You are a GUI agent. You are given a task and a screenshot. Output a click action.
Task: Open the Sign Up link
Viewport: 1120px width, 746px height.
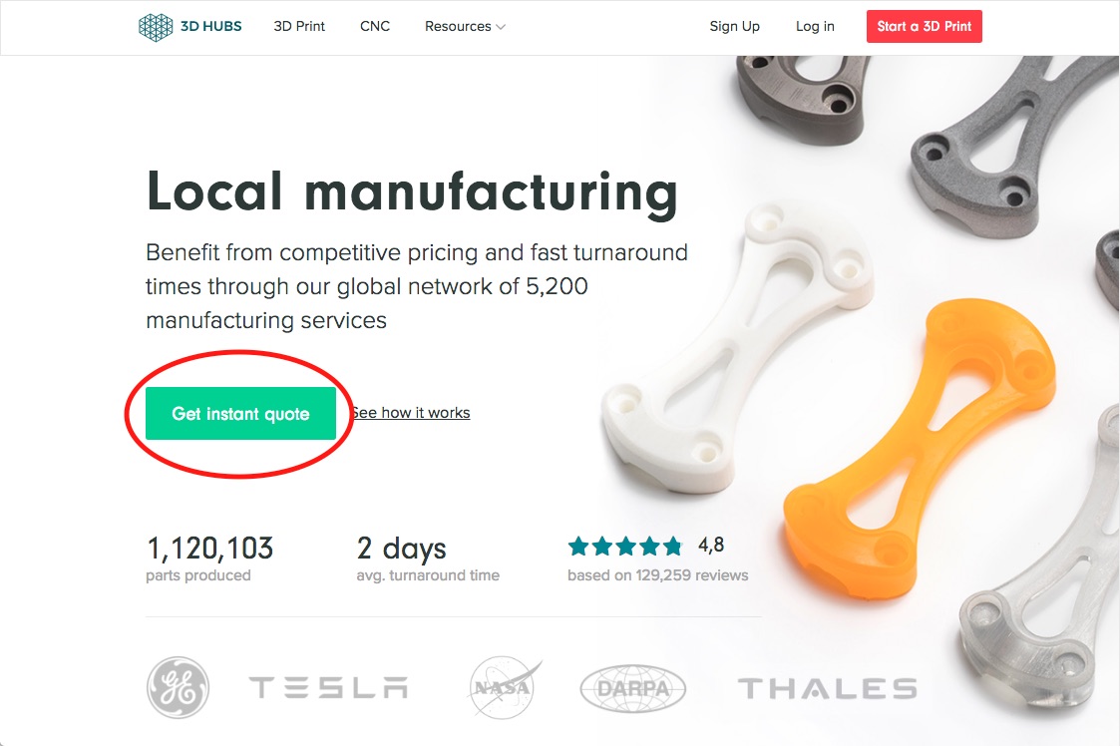(x=734, y=27)
